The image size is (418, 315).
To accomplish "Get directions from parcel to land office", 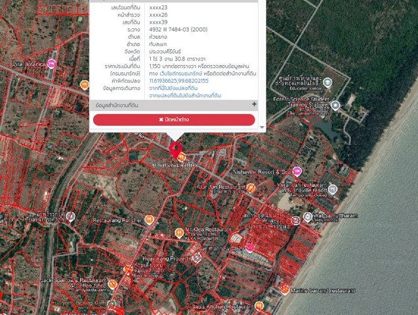I will pyautogui.click(x=185, y=95).
